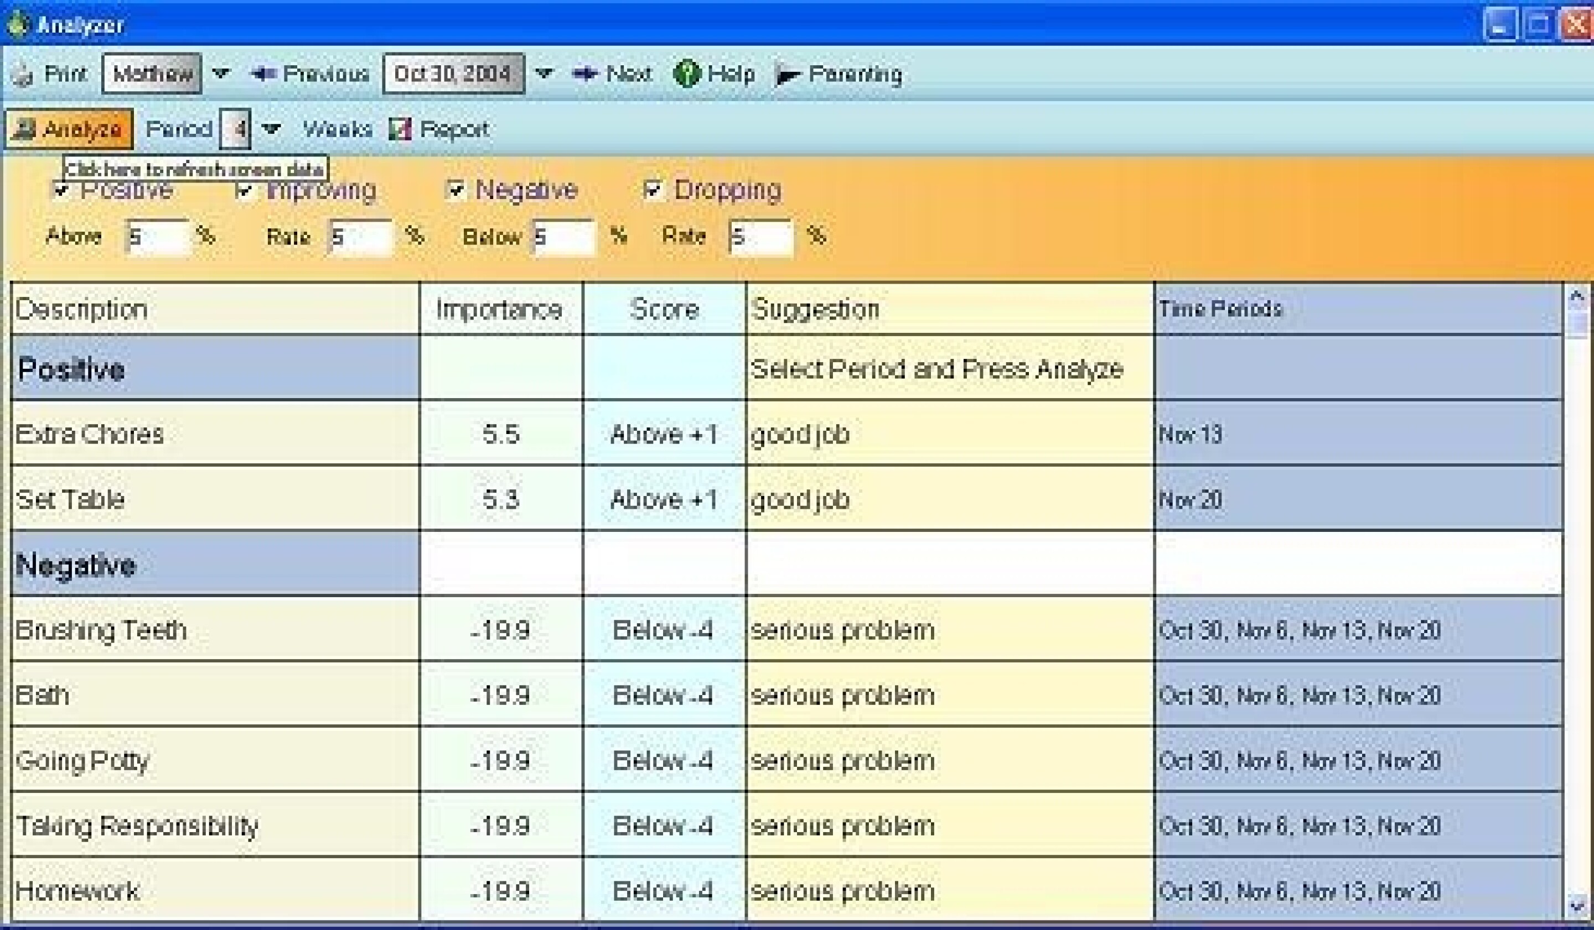Click the Print printer icon
The height and width of the screenshot is (930, 1594).
pyautogui.click(x=23, y=75)
